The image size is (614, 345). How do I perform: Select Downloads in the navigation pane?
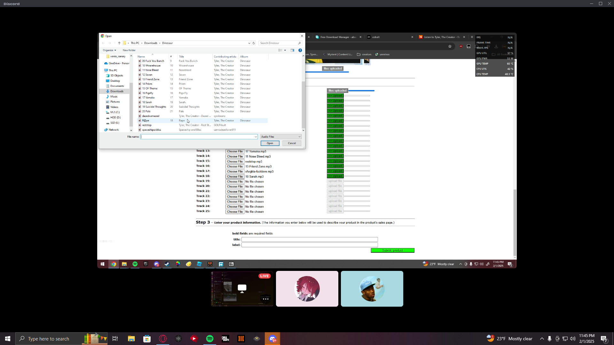(117, 91)
